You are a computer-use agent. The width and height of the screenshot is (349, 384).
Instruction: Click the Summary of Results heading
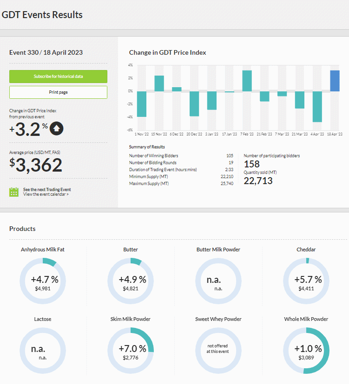click(147, 147)
